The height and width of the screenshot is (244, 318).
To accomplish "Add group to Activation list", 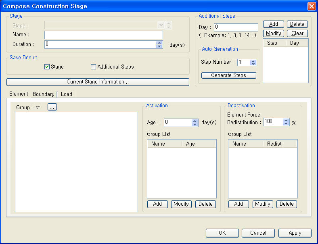I will [x=157, y=204].
